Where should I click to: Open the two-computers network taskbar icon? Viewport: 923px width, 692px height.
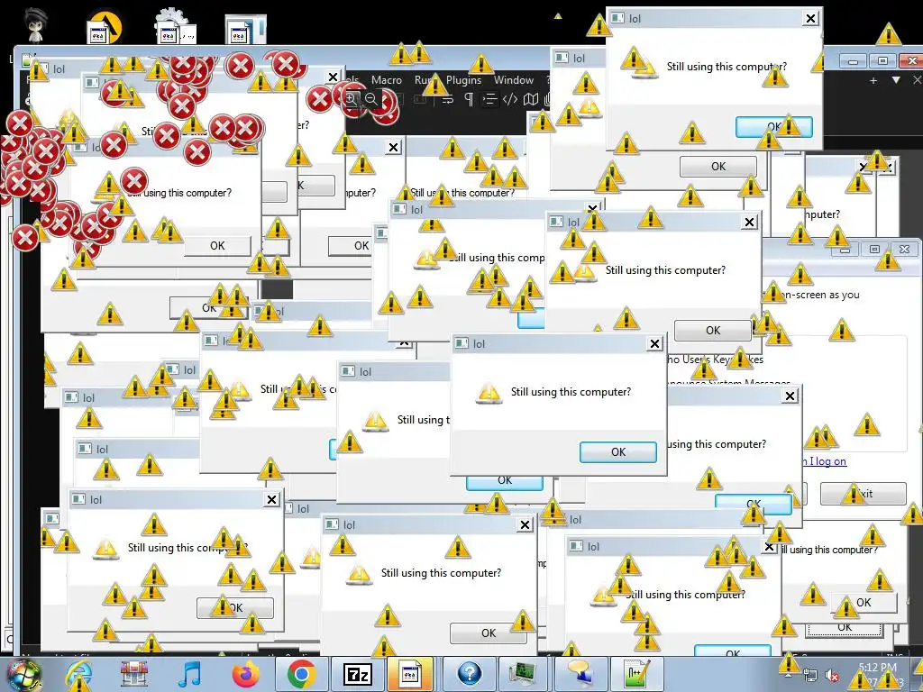coord(580,674)
